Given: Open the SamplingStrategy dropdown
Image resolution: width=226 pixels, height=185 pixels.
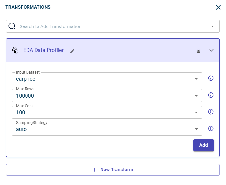Looking at the screenshot, I should click(196, 129).
